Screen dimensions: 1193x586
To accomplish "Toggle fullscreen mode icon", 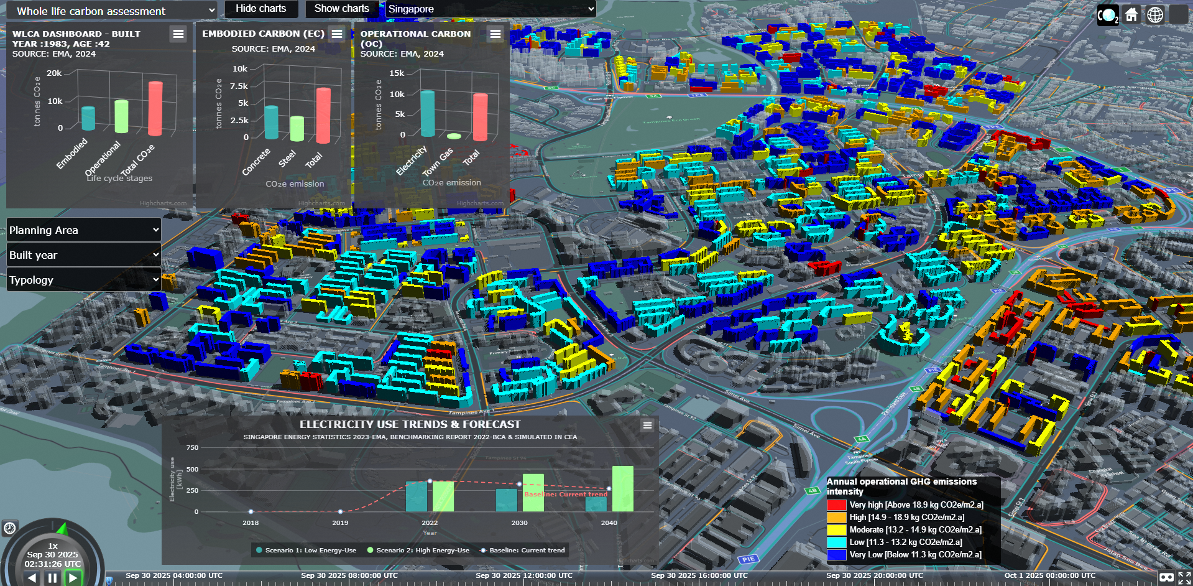I will tap(1184, 578).
